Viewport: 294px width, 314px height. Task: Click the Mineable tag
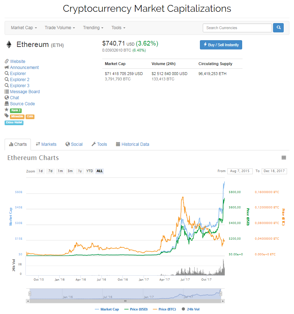[x=17, y=117]
